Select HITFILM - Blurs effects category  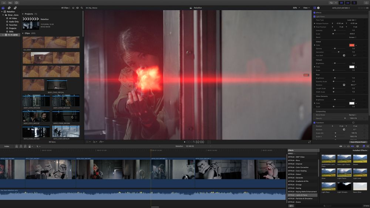pyautogui.click(x=294, y=160)
